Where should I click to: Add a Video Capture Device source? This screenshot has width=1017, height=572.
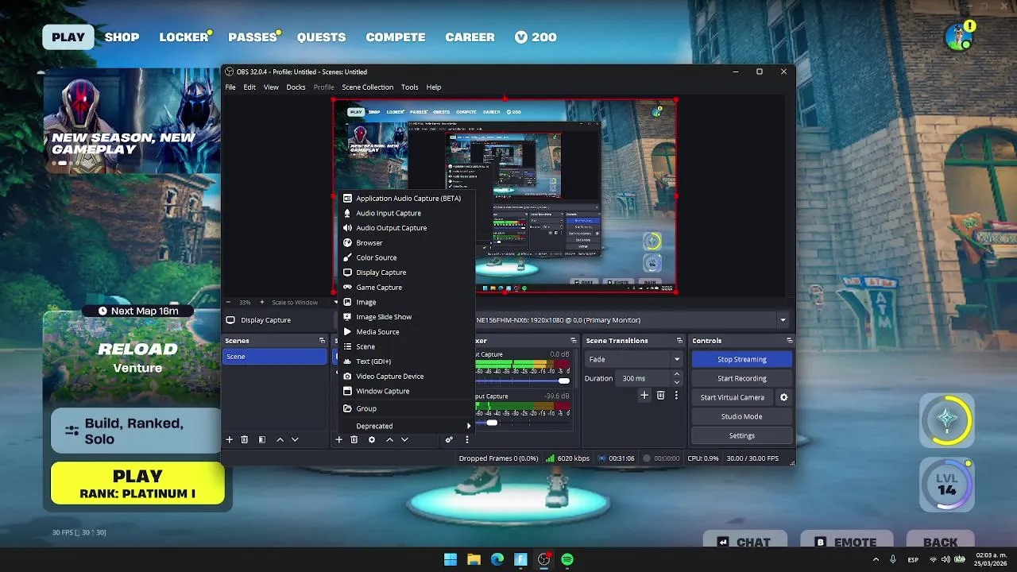coord(389,377)
